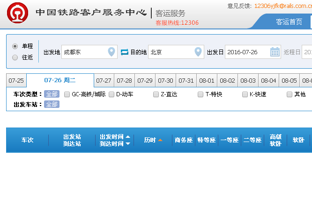Select the 07-28 date tab
Image resolution: width=312 pixels, height=199 pixels.
(x=124, y=80)
